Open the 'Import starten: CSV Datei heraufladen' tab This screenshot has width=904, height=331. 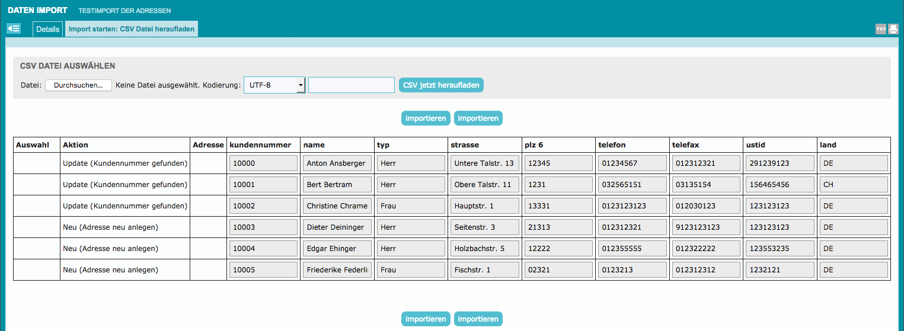coord(131,29)
